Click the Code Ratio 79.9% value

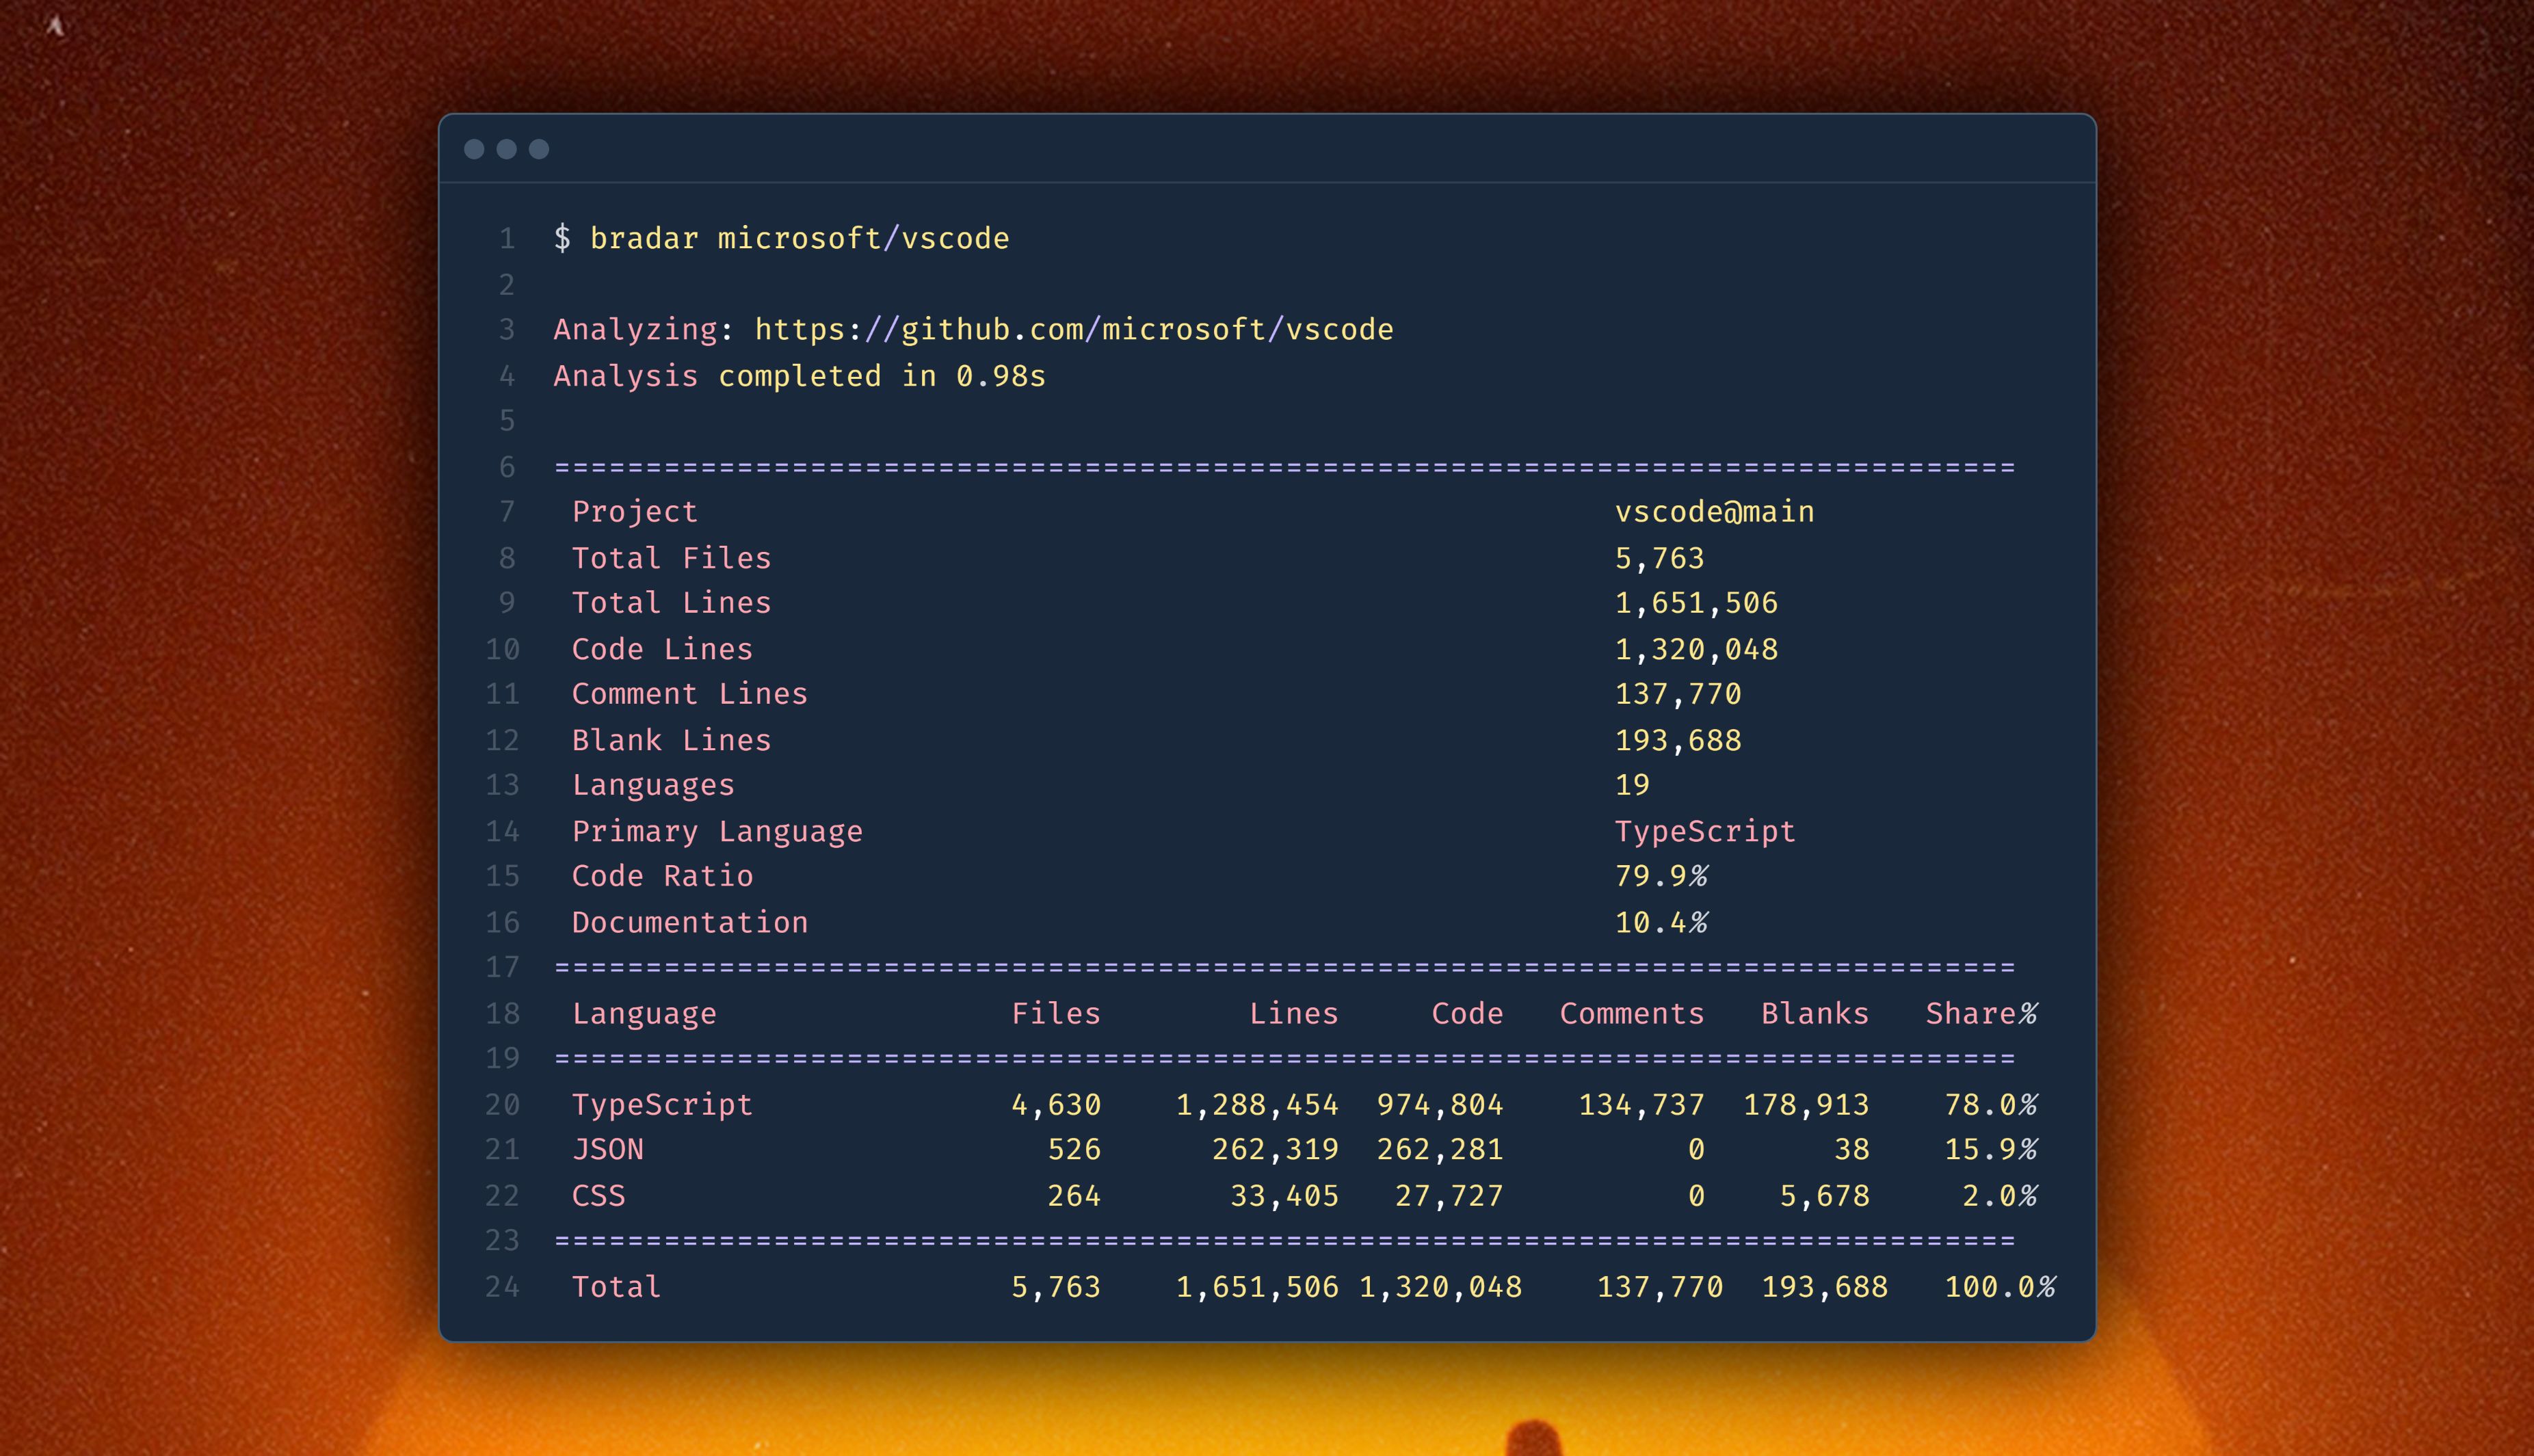[1661, 875]
